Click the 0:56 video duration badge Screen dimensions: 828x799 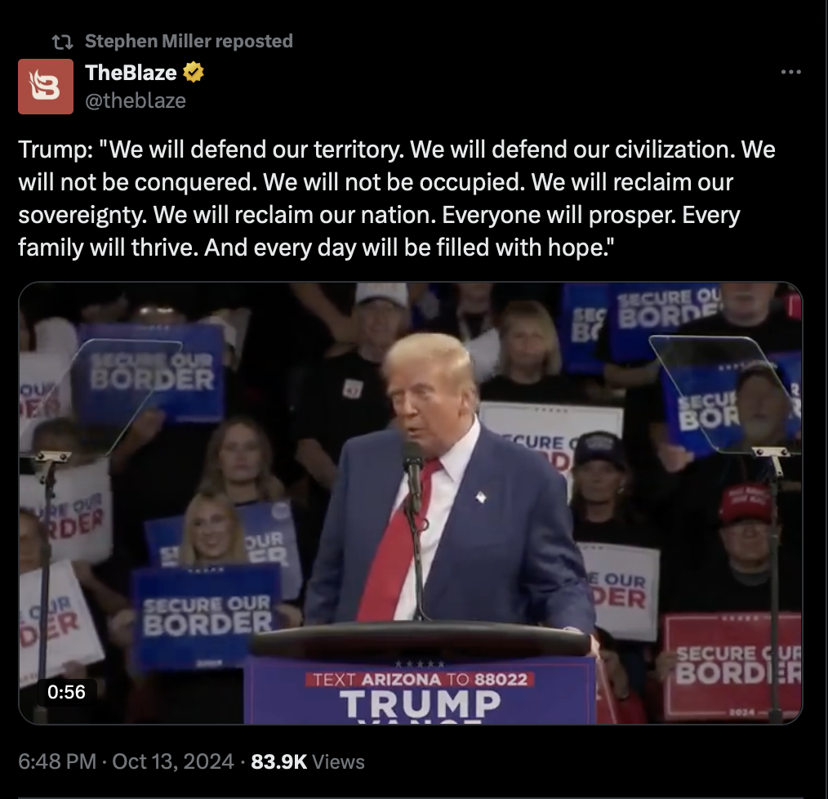pos(66,692)
